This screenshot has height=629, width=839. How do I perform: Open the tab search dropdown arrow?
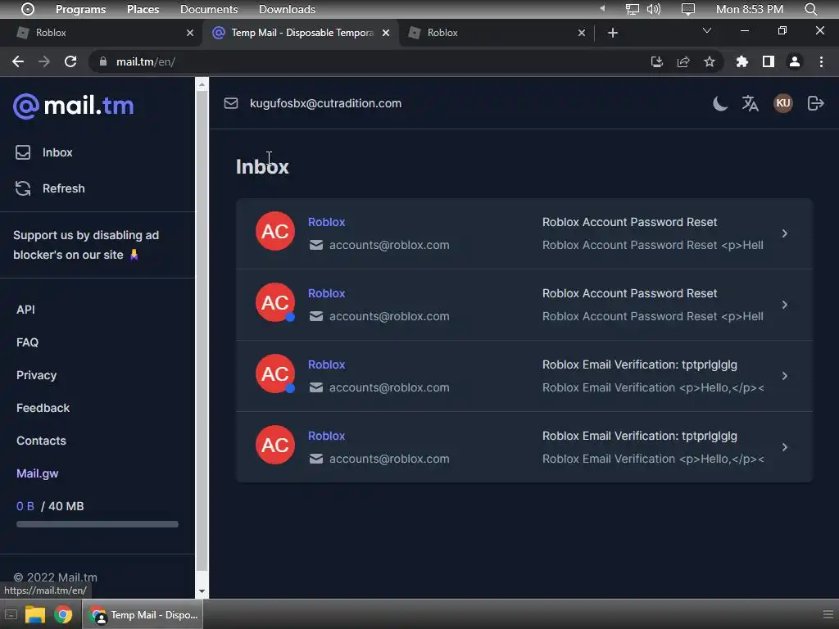tap(707, 30)
